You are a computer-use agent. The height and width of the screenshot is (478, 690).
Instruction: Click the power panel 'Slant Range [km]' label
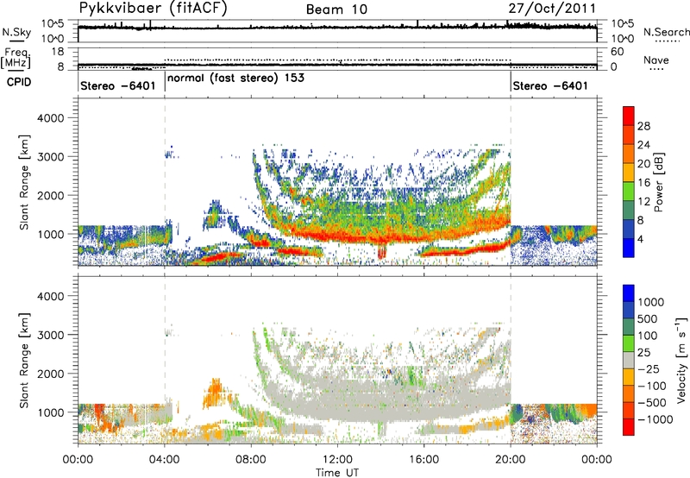pos(24,182)
